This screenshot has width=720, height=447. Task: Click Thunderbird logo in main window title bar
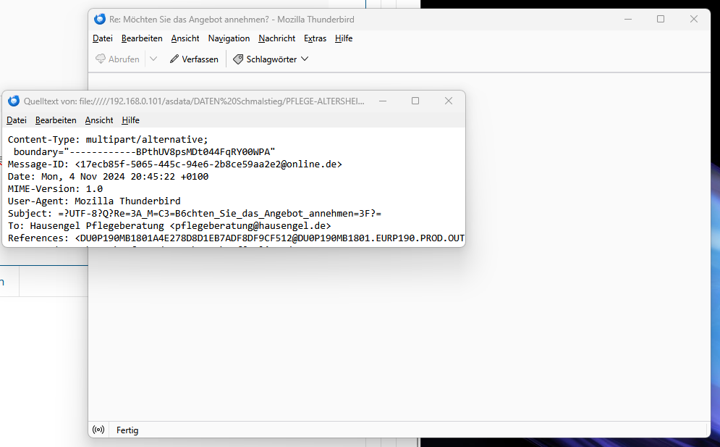coord(100,19)
